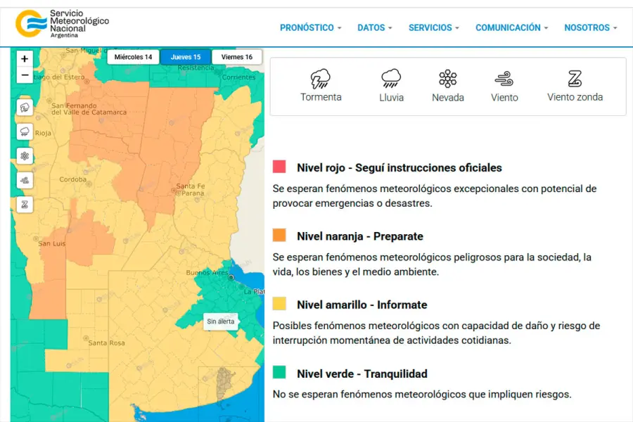Open the DATOS dropdown menu
The image size is (633, 422).
coord(375,28)
